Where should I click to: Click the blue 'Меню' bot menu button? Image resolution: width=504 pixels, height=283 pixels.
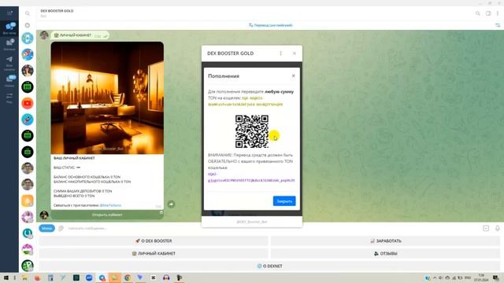tap(47, 228)
